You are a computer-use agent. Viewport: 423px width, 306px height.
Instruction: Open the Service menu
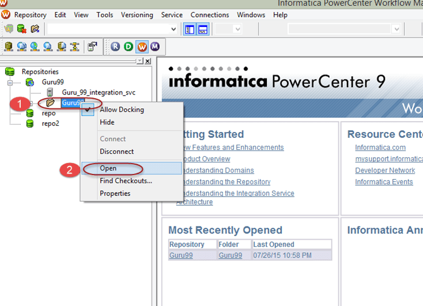click(x=172, y=15)
